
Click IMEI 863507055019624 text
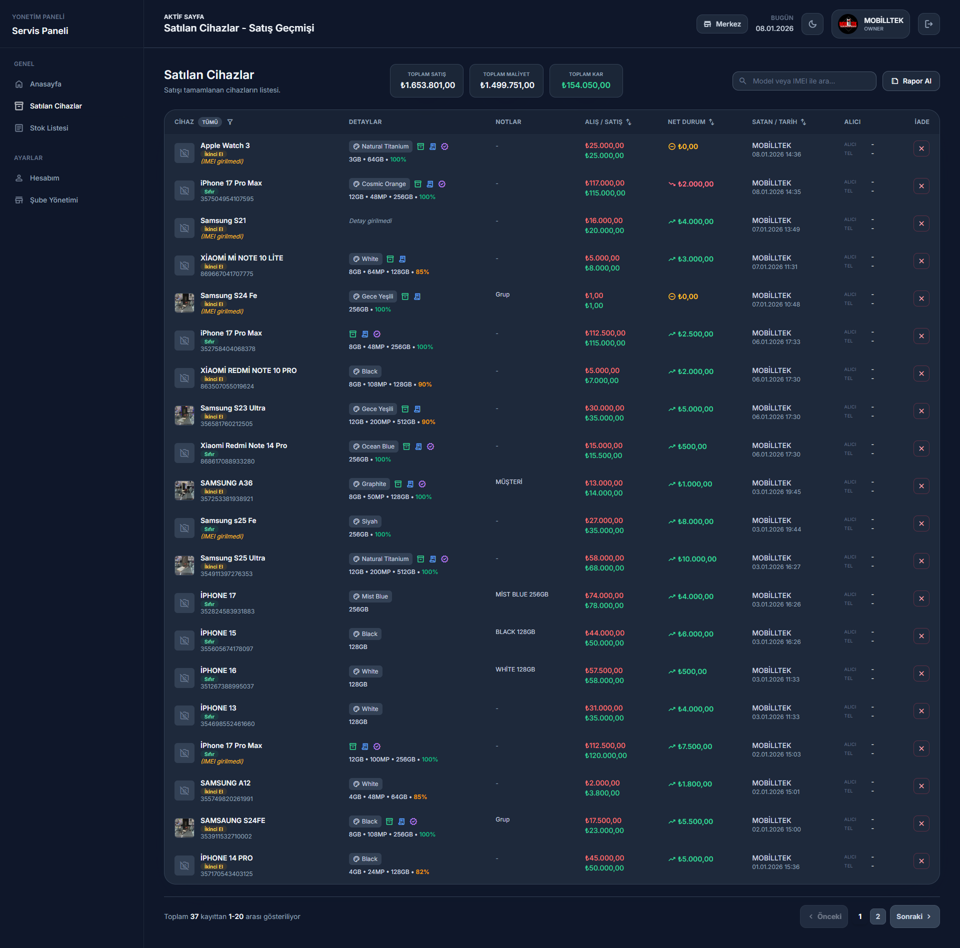coord(227,386)
